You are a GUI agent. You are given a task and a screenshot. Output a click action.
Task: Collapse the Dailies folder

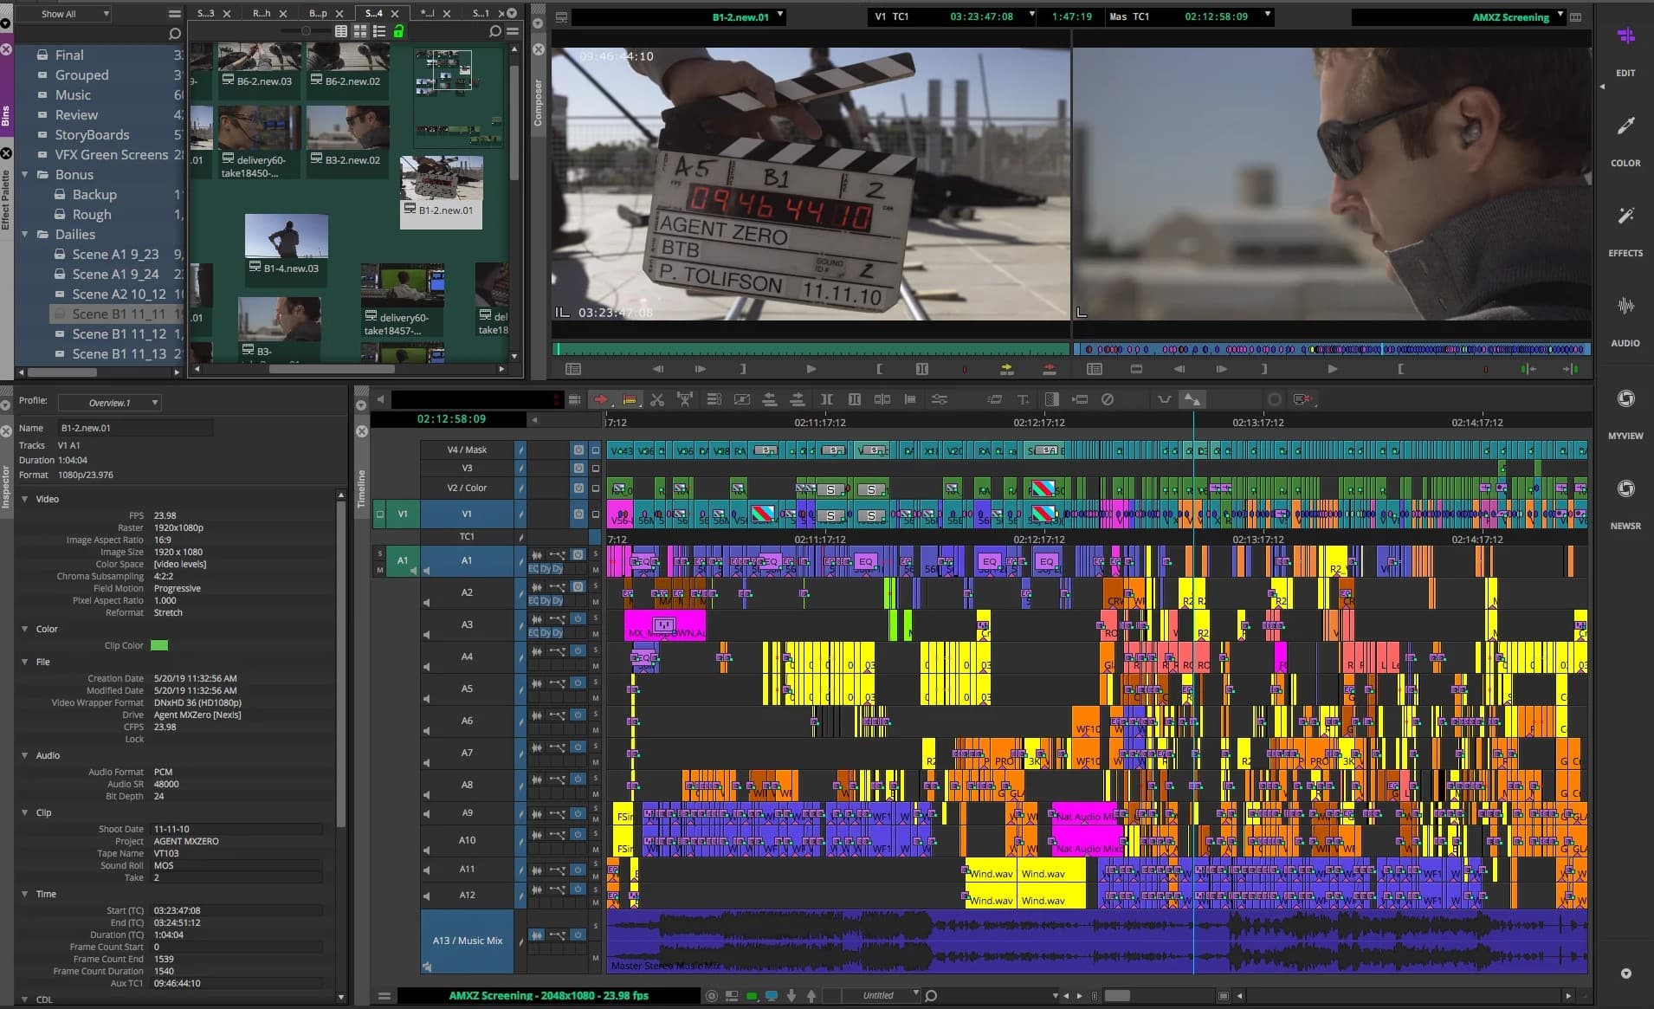tap(25, 235)
